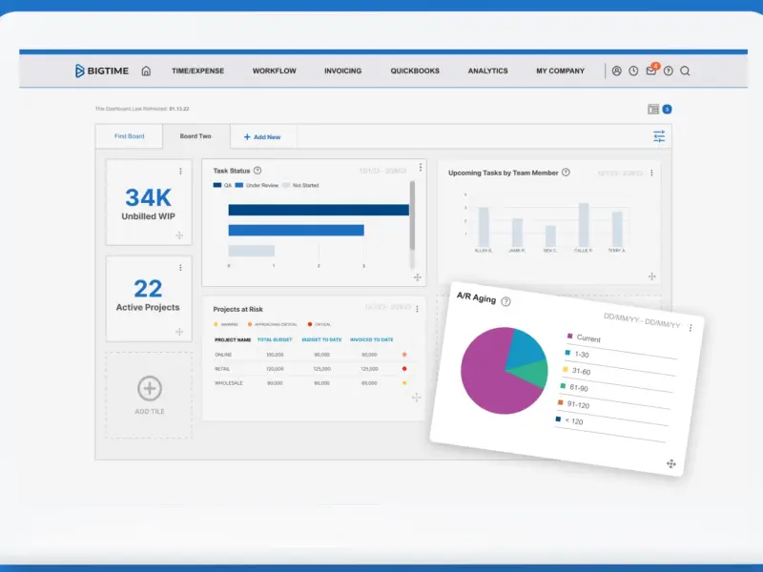Click the Current purple legend swatch
Viewport: 763px width, 572px height.
[x=569, y=336]
